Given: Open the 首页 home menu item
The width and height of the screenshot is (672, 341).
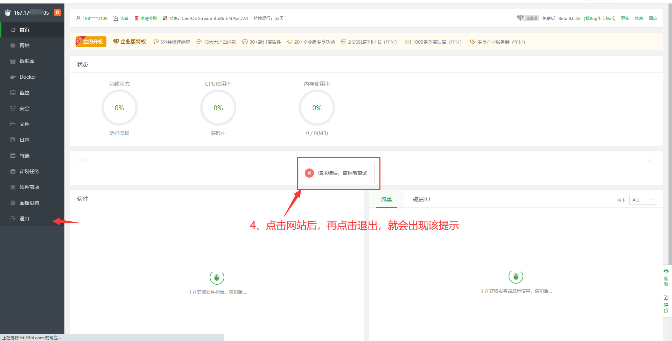Looking at the screenshot, I should click(x=32, y=30).
